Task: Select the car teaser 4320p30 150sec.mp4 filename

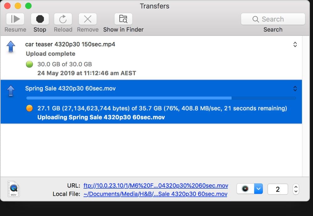Action: (x=70, y=44)
